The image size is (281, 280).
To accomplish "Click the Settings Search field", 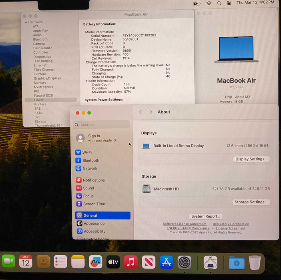I will 101,125.
